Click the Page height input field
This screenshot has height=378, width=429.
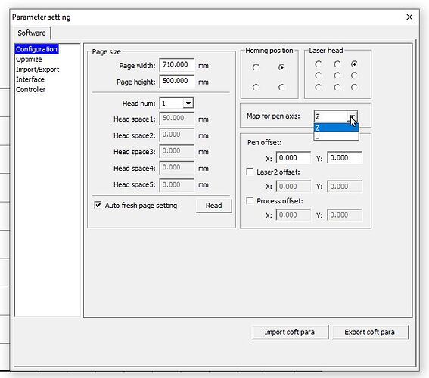pos(177,82)
